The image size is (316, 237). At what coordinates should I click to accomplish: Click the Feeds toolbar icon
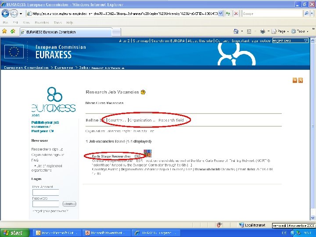click(249, 32)
